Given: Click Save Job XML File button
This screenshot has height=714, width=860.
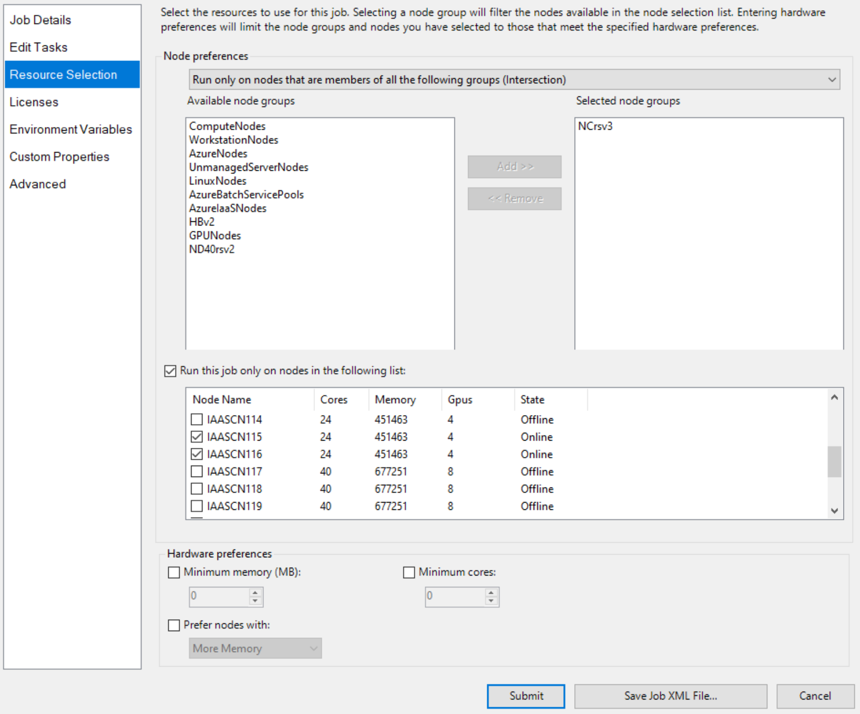Looking at the screenshot, I should point(671,696).
